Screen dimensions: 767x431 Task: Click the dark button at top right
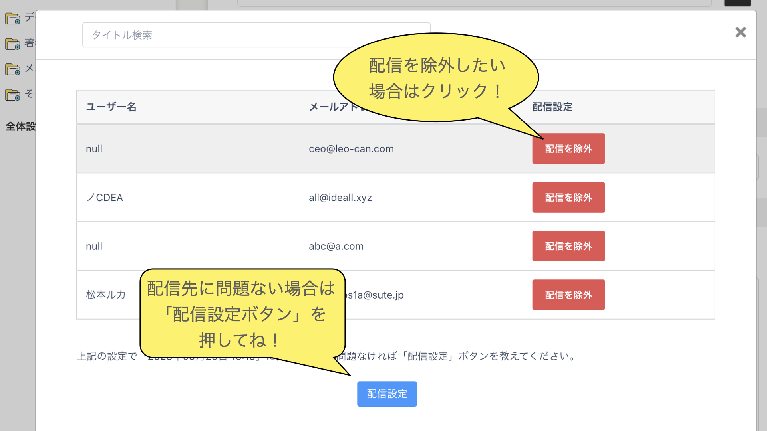click(x=737, y=3)
